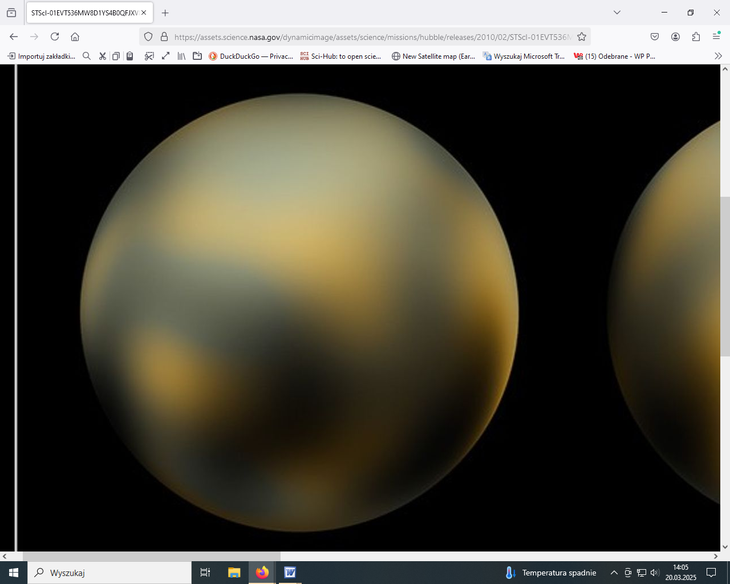
Task: Open the tracking protection shield icon
Action: tap(148, 36)
